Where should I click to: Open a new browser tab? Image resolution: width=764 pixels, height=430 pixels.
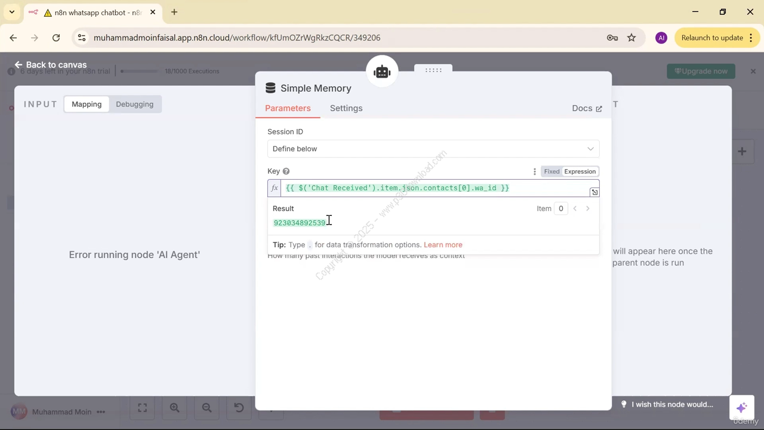[x=174, y=12]
